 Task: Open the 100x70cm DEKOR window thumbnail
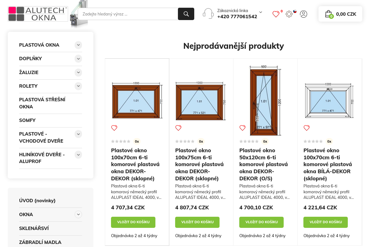click(137, 100)
